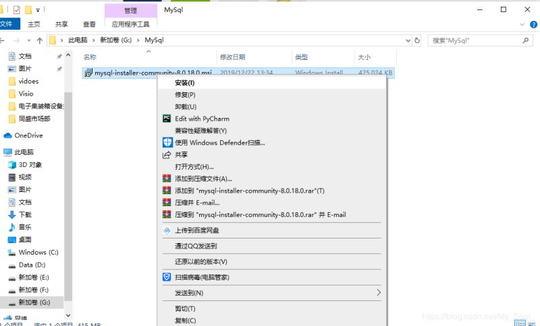This screenshot has height=326, width=540.
Task: Choose 打开方式(H)... menu entry
Action: [272, 166]
